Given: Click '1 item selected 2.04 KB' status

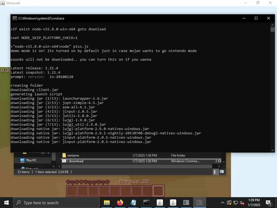Looking at the screenshot, I should 52,172.
